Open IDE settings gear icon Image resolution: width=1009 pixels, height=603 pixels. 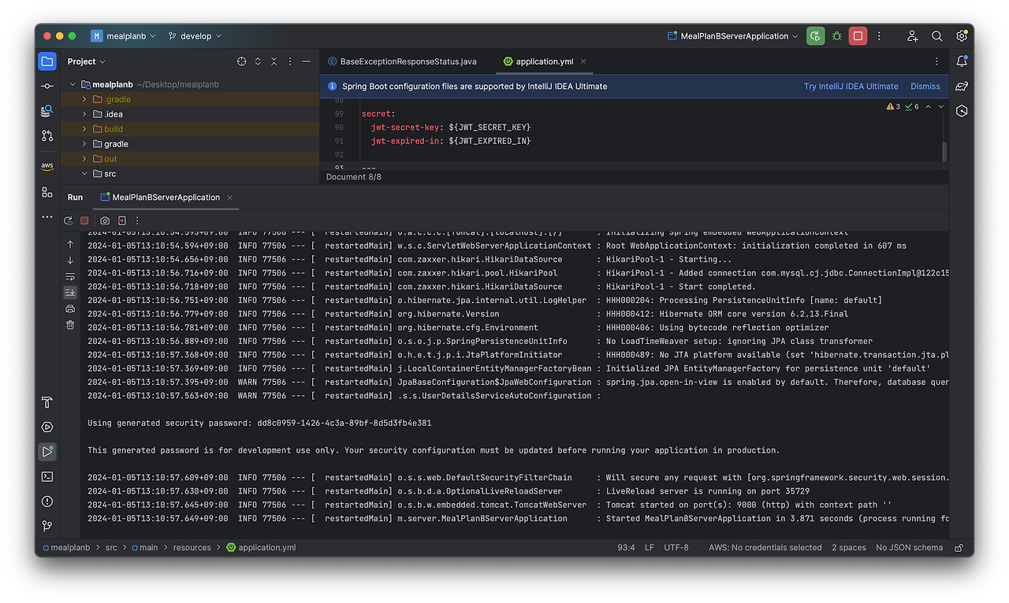point(962,36)
